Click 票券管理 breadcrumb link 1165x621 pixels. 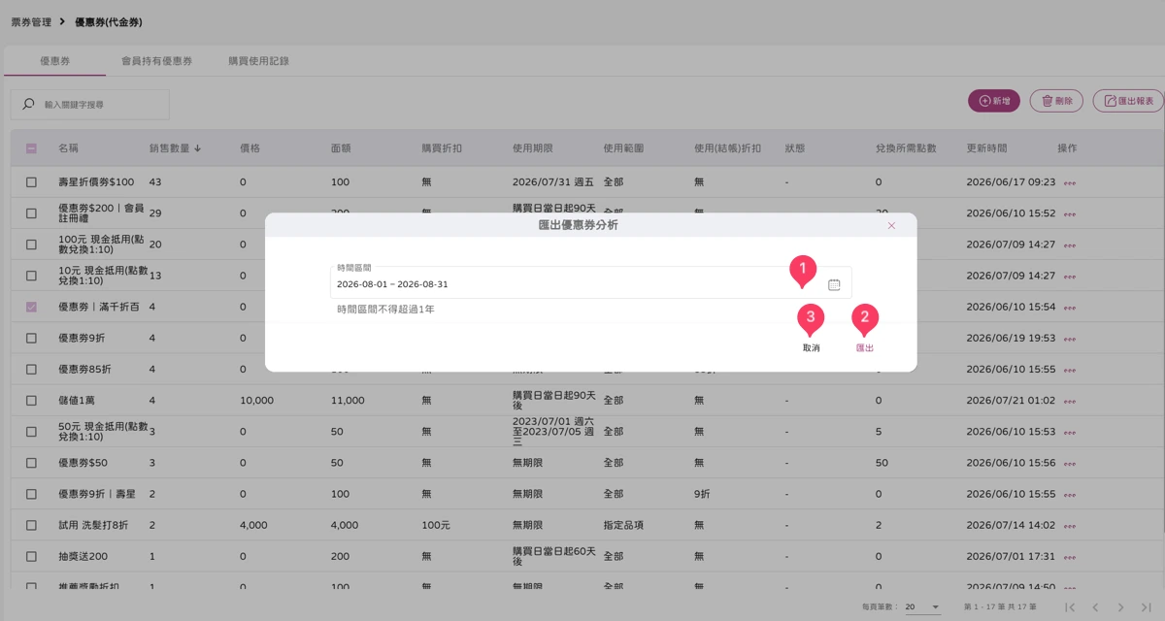click(31, 21)
